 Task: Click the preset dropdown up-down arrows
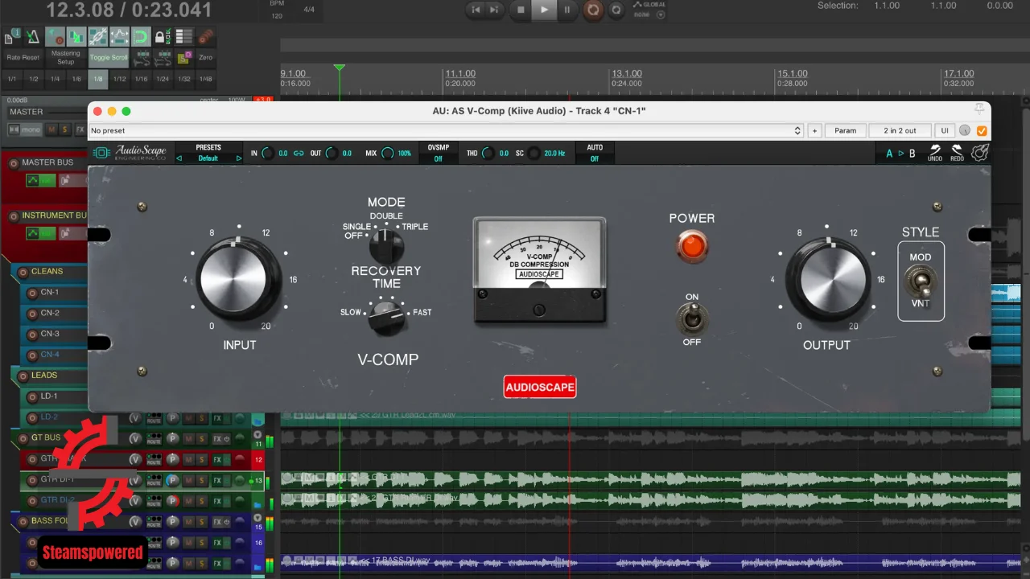[798, 130]
